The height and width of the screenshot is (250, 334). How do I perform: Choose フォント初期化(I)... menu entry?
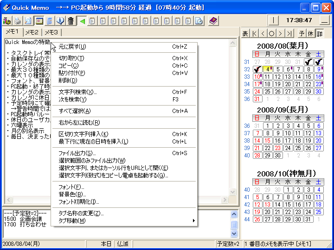125,202
